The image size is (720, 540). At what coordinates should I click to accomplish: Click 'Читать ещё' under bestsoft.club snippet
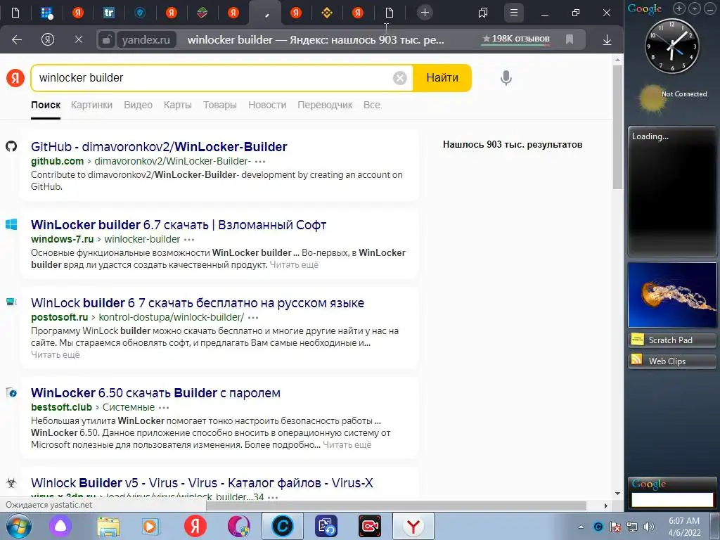[347, 444]
